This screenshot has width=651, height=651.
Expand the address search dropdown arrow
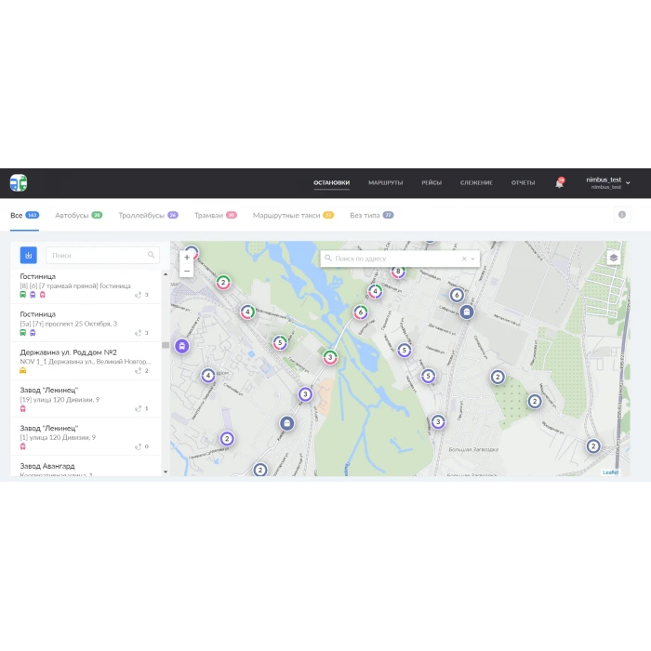click(473, 259)
